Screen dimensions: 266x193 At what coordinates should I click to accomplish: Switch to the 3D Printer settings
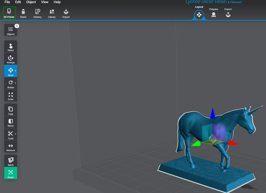point(9,13)
